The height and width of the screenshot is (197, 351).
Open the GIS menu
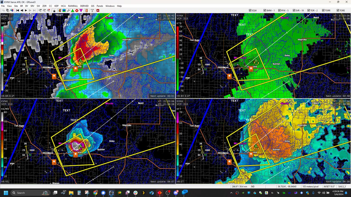coord(93,6)
